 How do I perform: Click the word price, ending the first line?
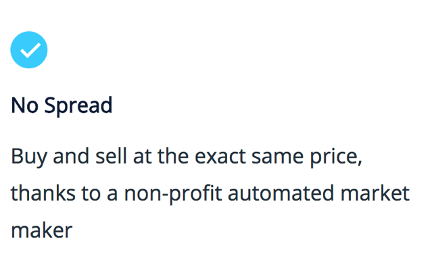336,157
